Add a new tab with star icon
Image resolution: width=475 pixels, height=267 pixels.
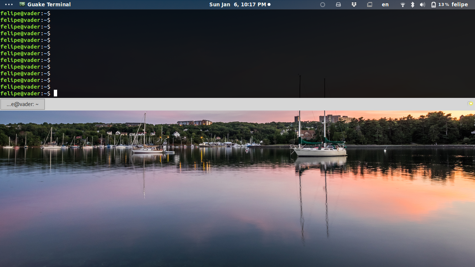470,104
